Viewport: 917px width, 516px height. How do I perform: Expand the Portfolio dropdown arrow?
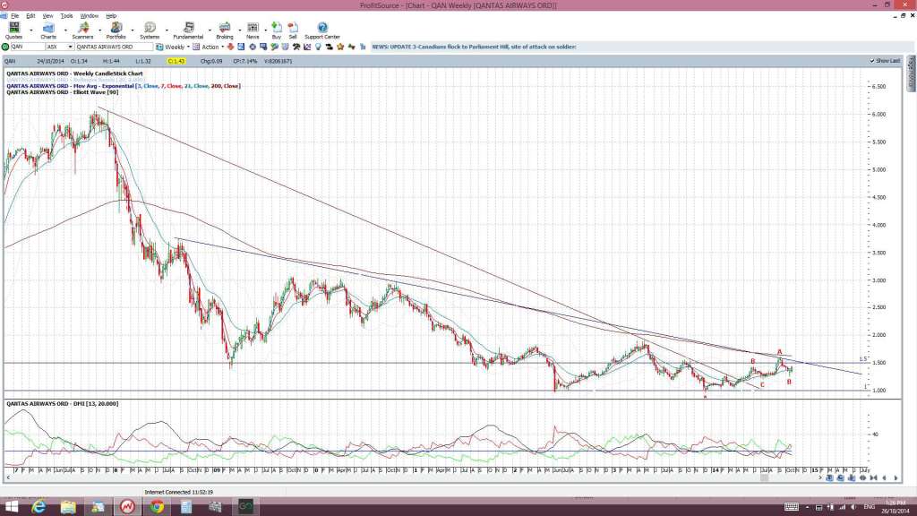tap(133, 30)
